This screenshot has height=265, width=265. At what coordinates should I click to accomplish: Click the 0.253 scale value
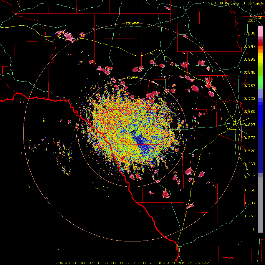tap(249, 216)
